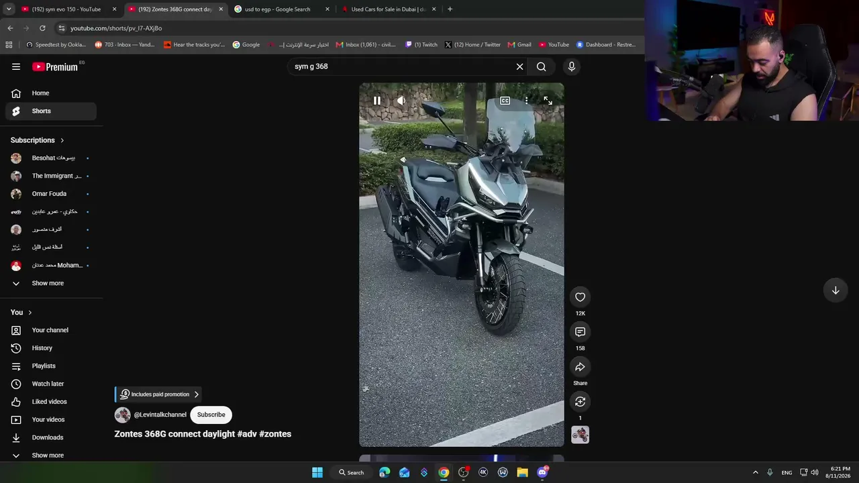Open the Besohat subscription channel
The width and height of the screenshot is (859, 483).
coord(51,158)
